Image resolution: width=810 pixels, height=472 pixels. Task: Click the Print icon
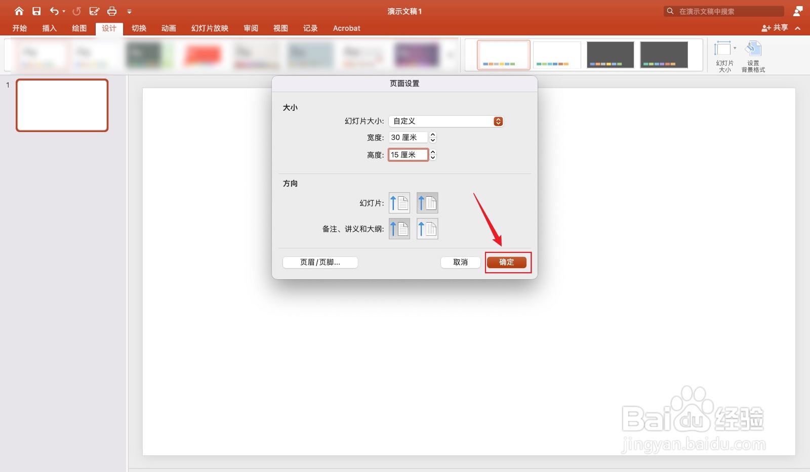pos(112,11)
